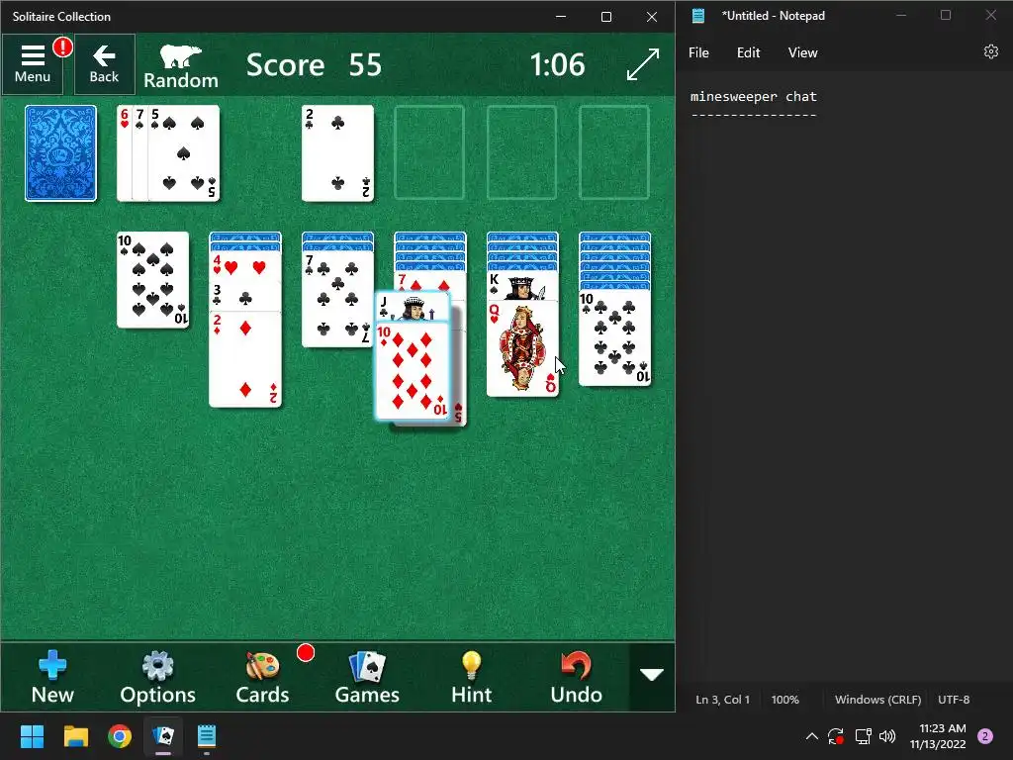1013x760 pixels.
Task: Select the 10 of spades tableau card
Action: click(153, 280)
